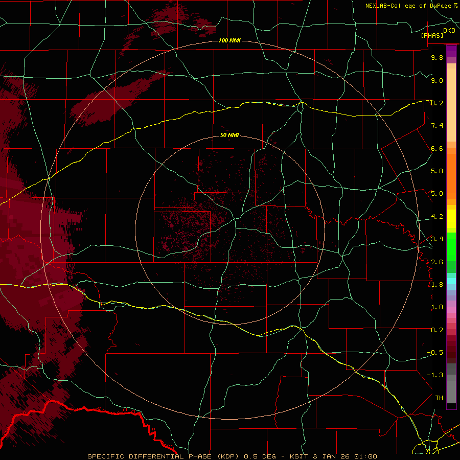
Task: Click the 2.6 value on the color scale
Action: [437, 262]
